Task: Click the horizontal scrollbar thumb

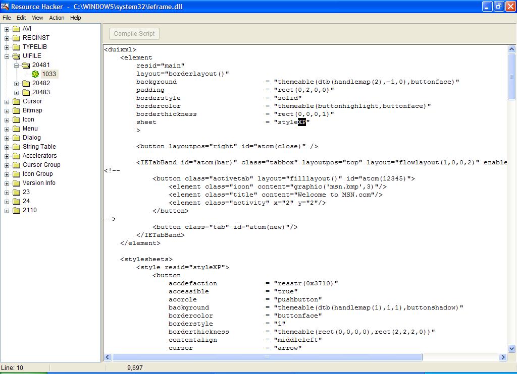Action: (267, 357)
